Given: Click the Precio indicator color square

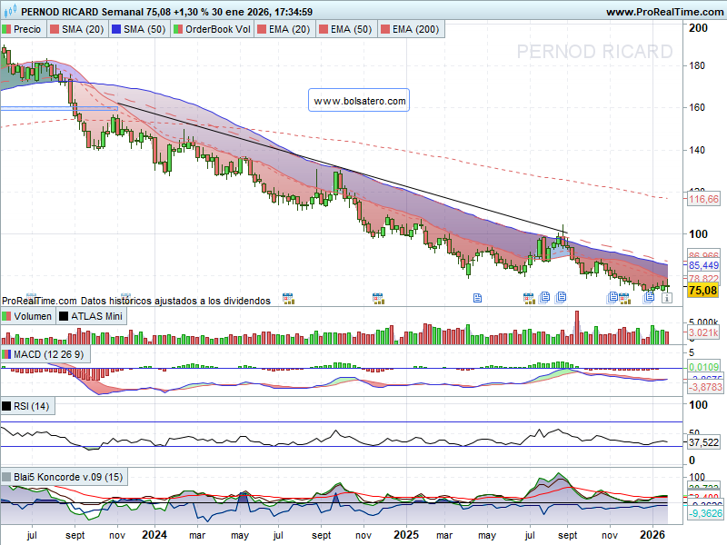Looking at the screenshot, I should (x=6, y=29).
